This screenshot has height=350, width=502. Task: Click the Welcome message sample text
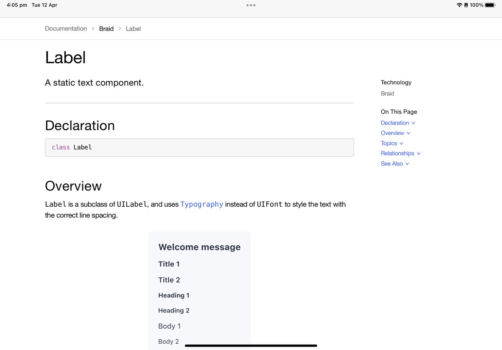pyautogui.click(x=200, y=247)
